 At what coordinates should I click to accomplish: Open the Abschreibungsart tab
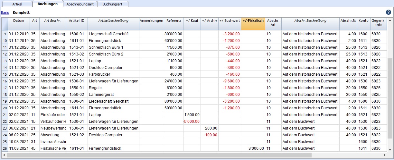80,4
